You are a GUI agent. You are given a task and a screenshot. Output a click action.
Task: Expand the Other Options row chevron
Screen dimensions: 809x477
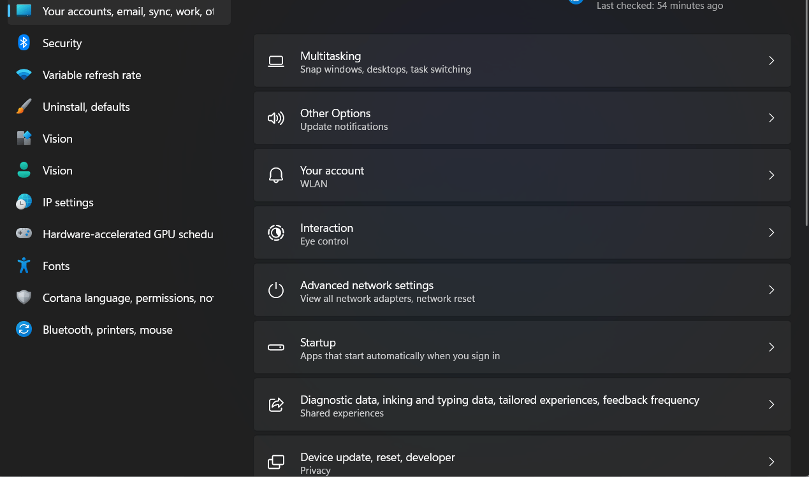(x=771, y=118)
